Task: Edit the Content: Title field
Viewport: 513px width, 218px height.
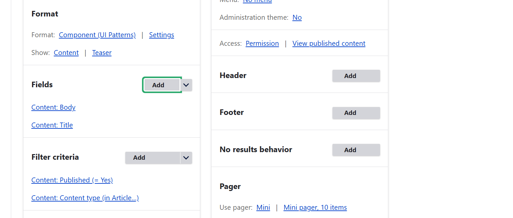Action: point(52,125)
